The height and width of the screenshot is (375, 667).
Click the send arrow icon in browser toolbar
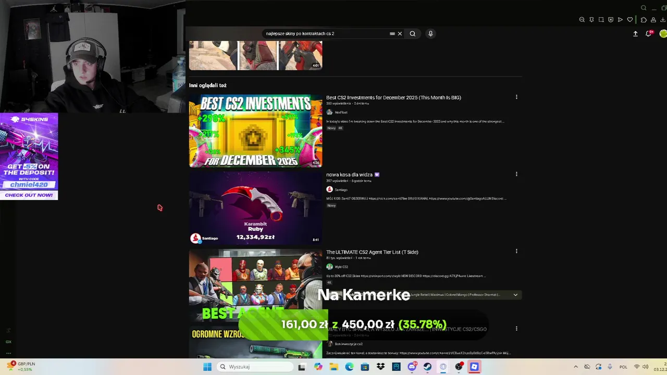(620, 20)
